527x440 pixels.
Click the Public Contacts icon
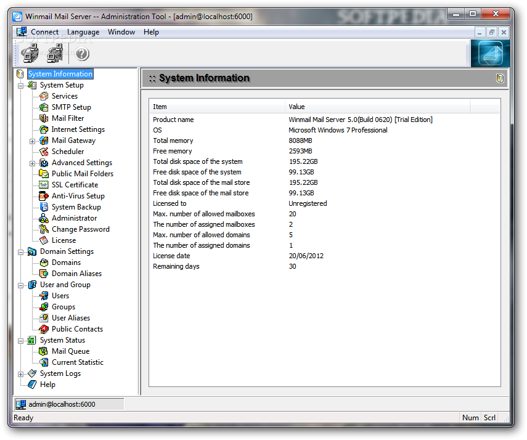click(x=44, y=329)
